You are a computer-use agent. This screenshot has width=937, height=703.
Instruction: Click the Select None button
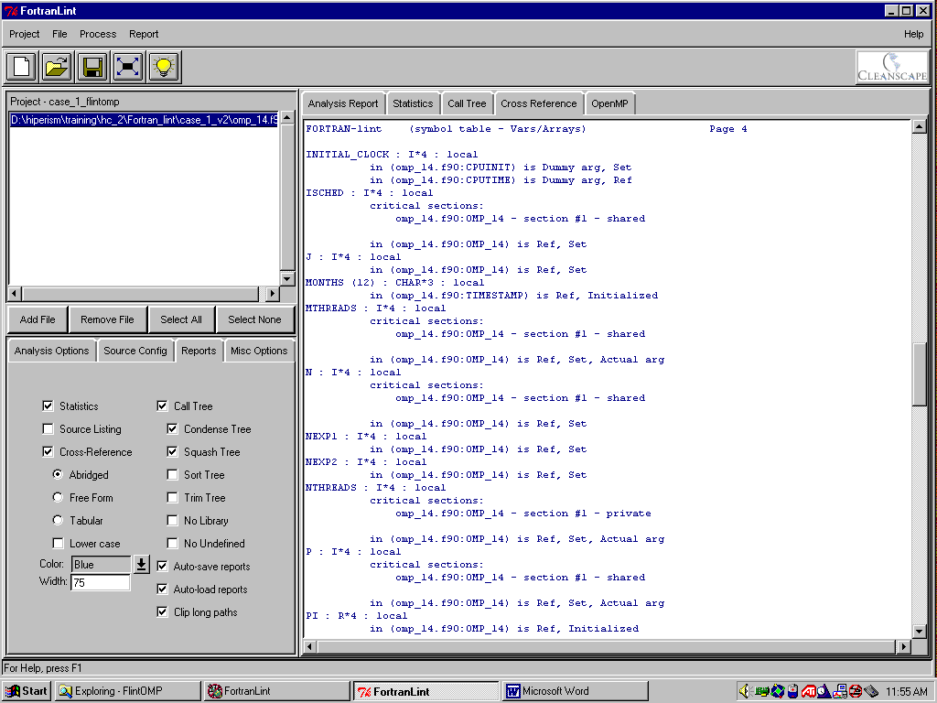pyautogui.click(x=254, y=319)
